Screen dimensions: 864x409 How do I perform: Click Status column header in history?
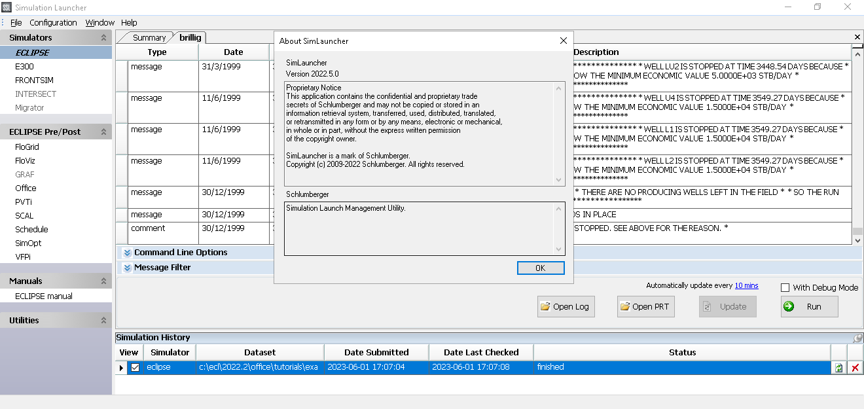click(x=682, y=352)
